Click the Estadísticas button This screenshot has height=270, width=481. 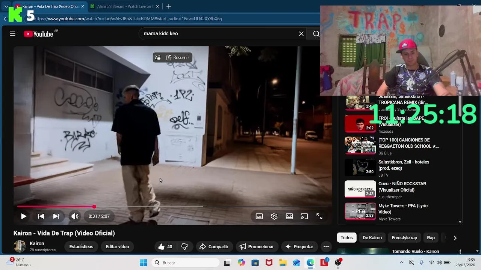(x=81, y=247)
